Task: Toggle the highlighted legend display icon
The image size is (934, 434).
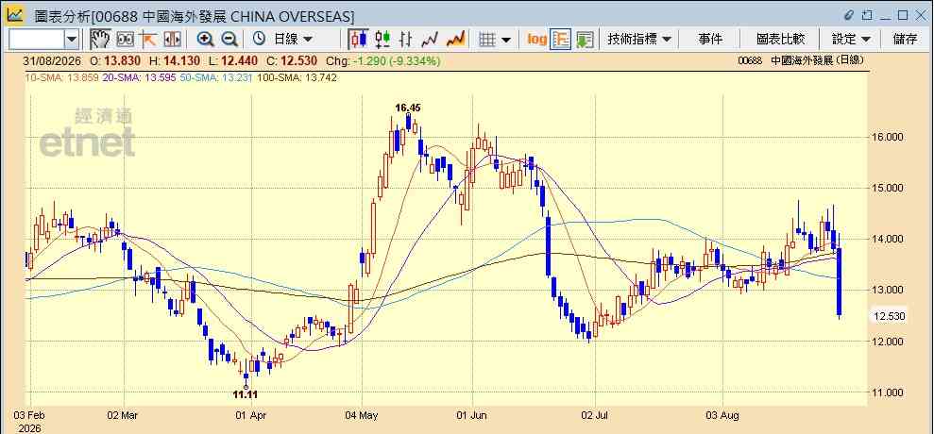Action: tap(561, 40)
